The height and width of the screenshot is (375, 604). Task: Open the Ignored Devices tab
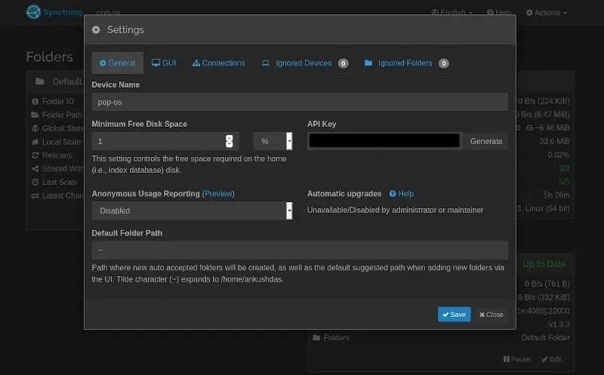point(304,63)
